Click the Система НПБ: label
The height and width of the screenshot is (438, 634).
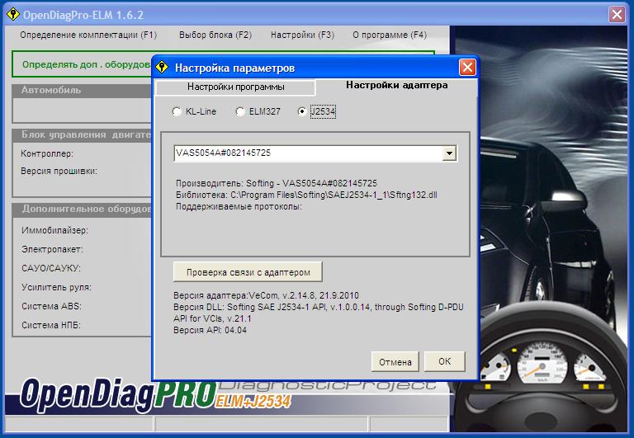point(51,325)
